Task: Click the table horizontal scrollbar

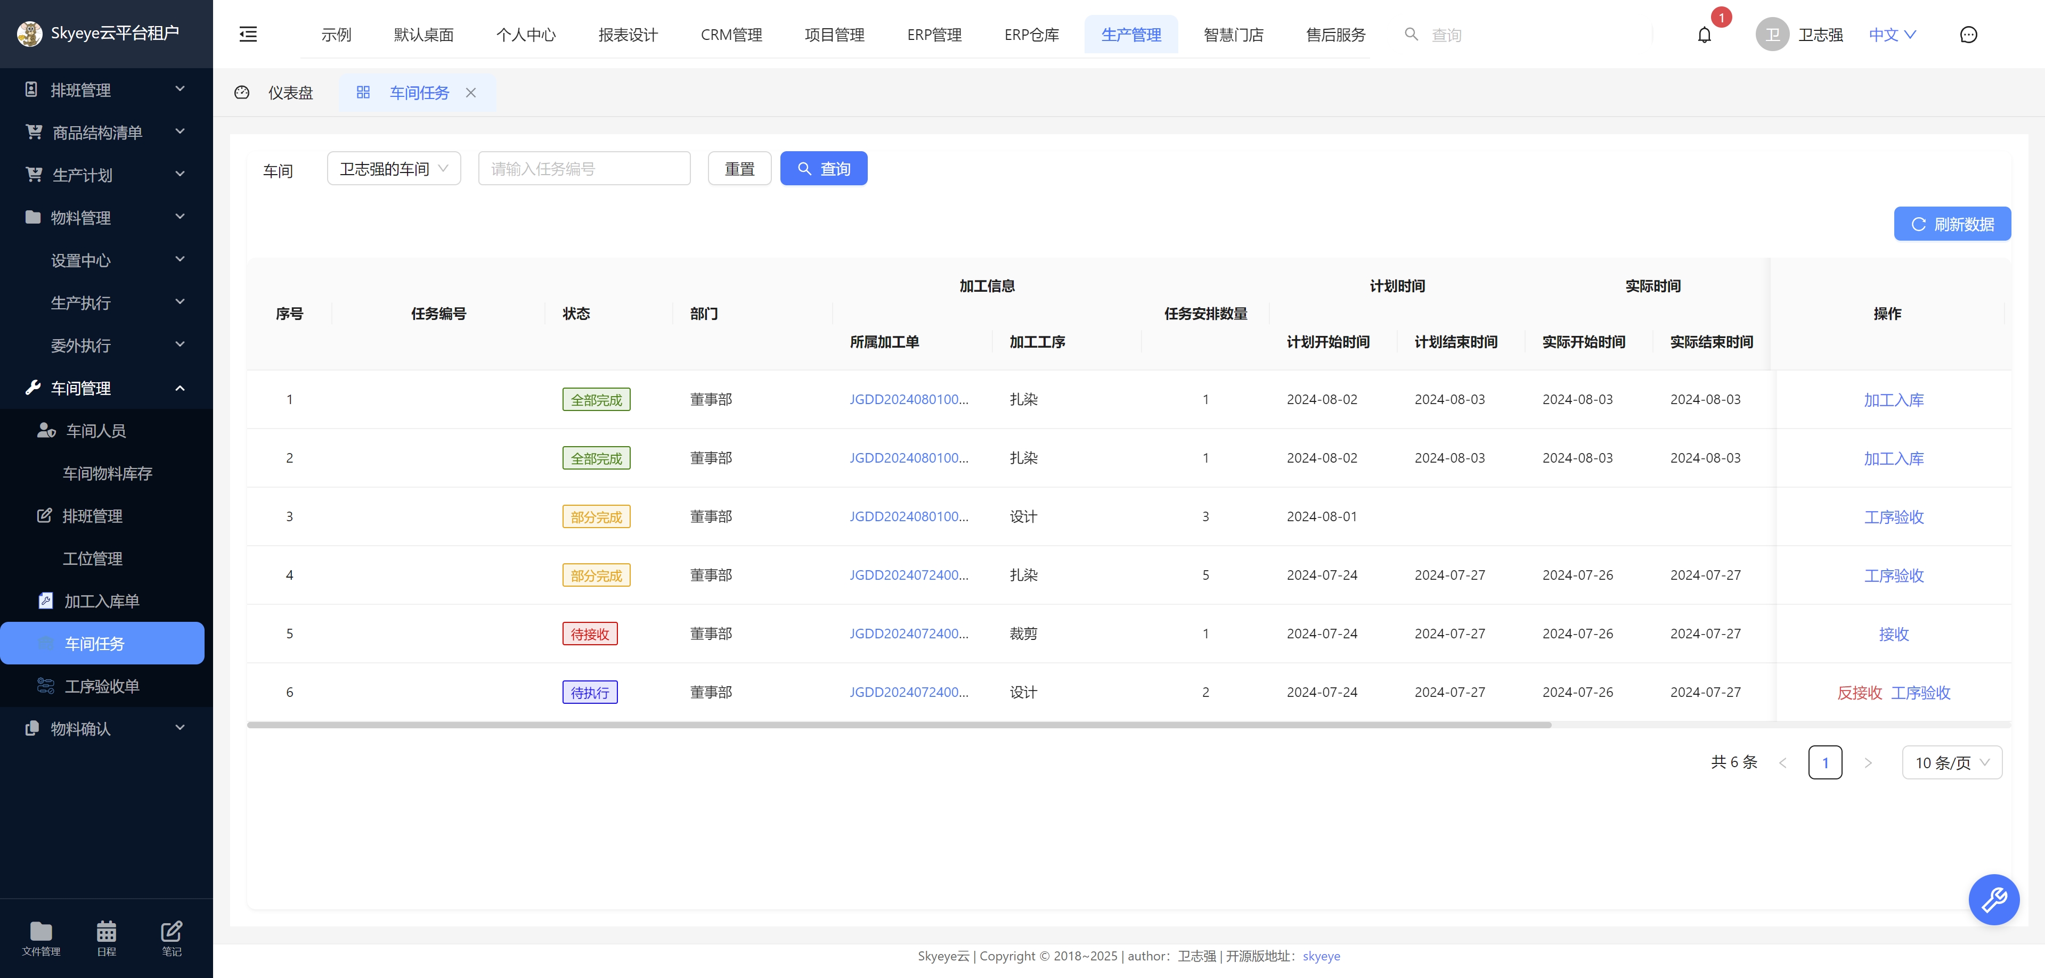Action: (899, 724)
